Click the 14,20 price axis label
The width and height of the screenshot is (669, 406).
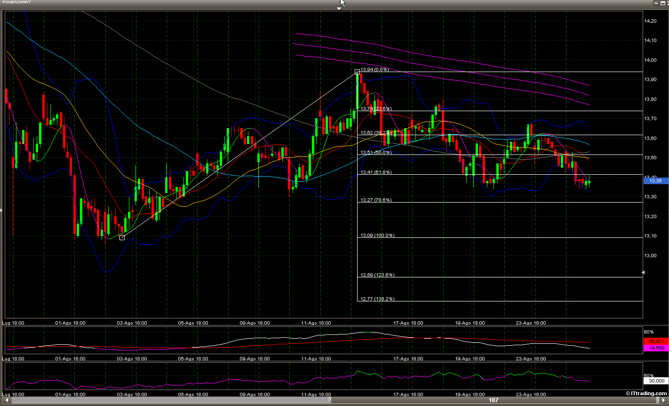tap(650, 21)
